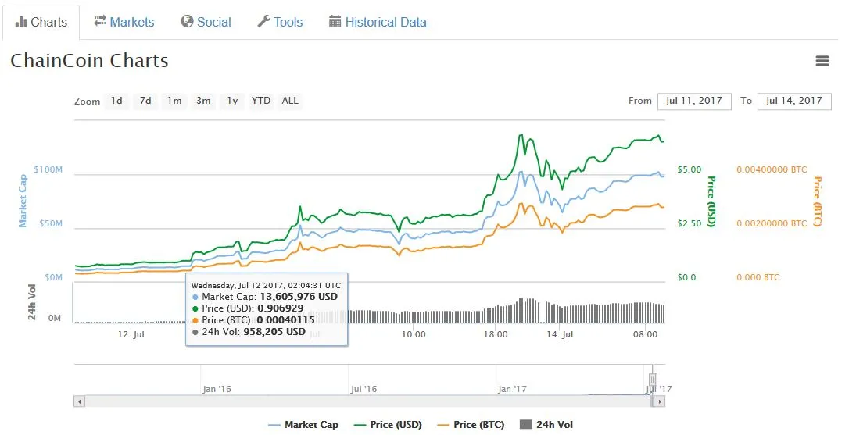Toggle the Price (USD) series in legend
Image resolution: width=856 pixels, height=435 pixels.
(389, 425)
